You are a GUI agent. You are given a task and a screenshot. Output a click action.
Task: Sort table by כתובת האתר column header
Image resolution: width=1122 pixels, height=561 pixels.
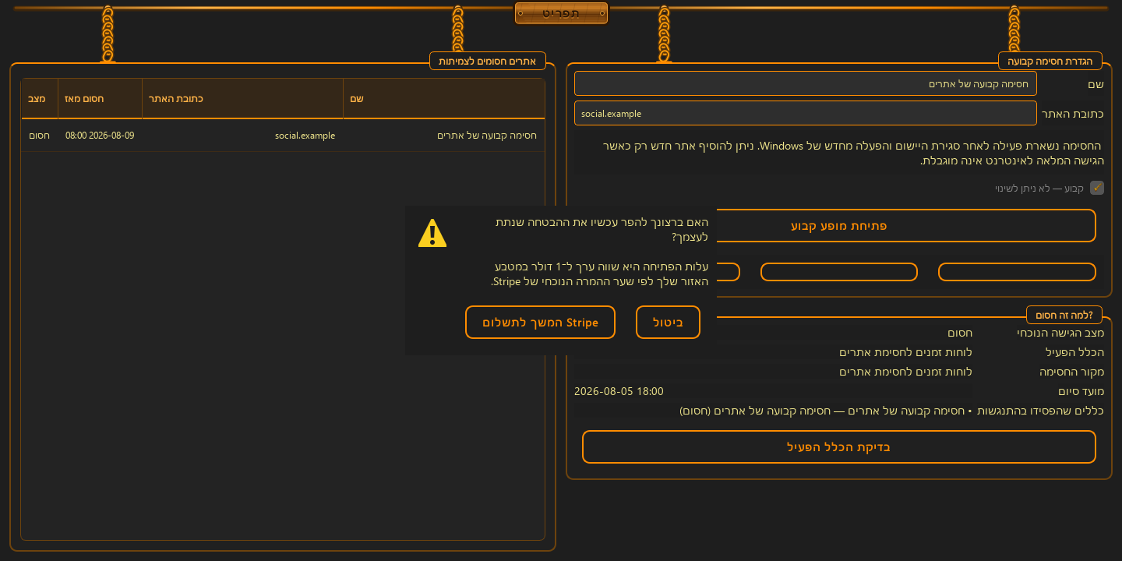243,99
